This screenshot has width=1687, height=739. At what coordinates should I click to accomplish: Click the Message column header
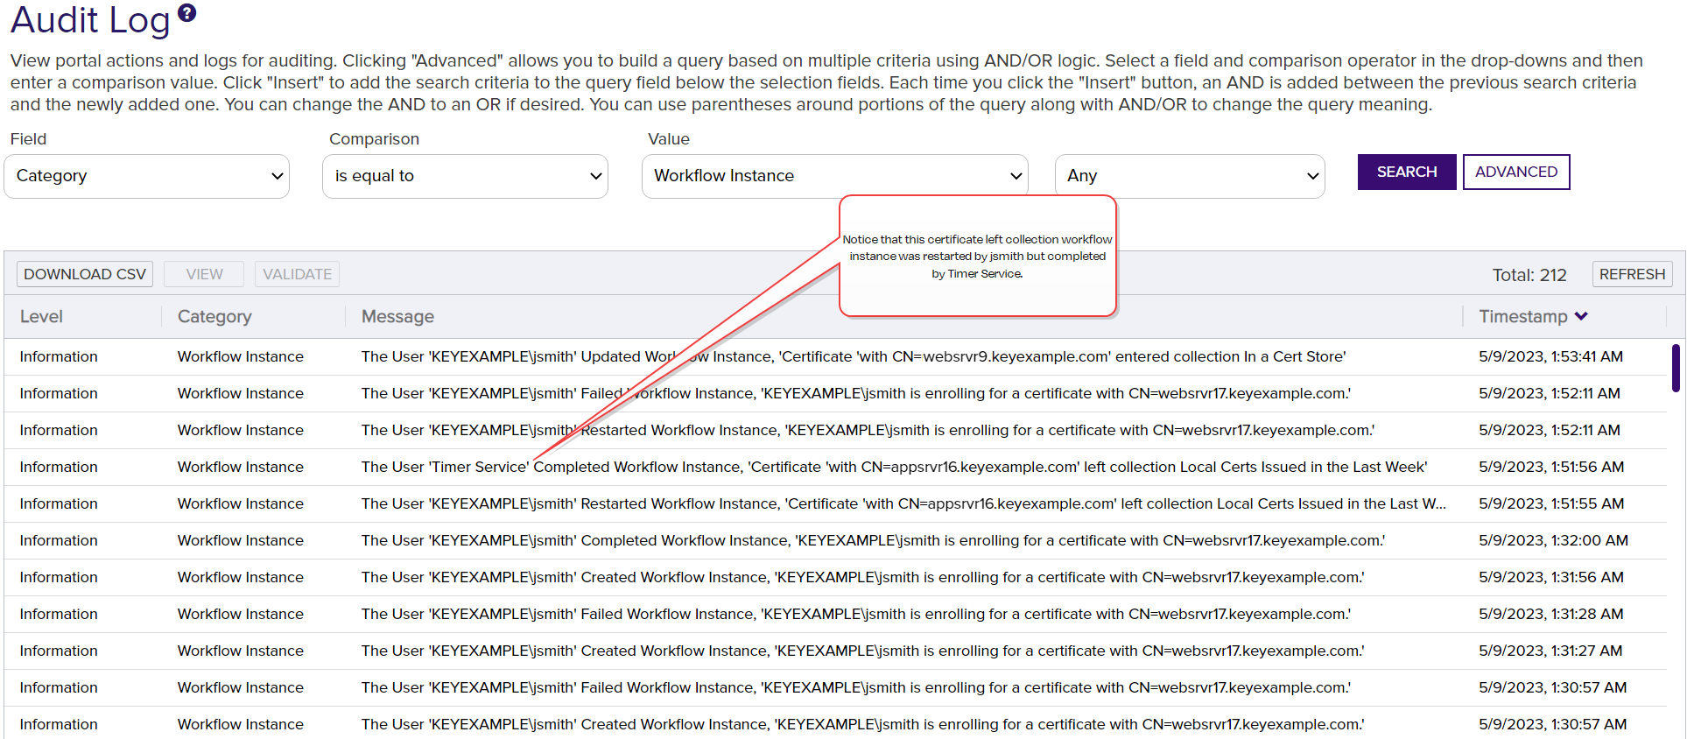(x=397, y=317)
